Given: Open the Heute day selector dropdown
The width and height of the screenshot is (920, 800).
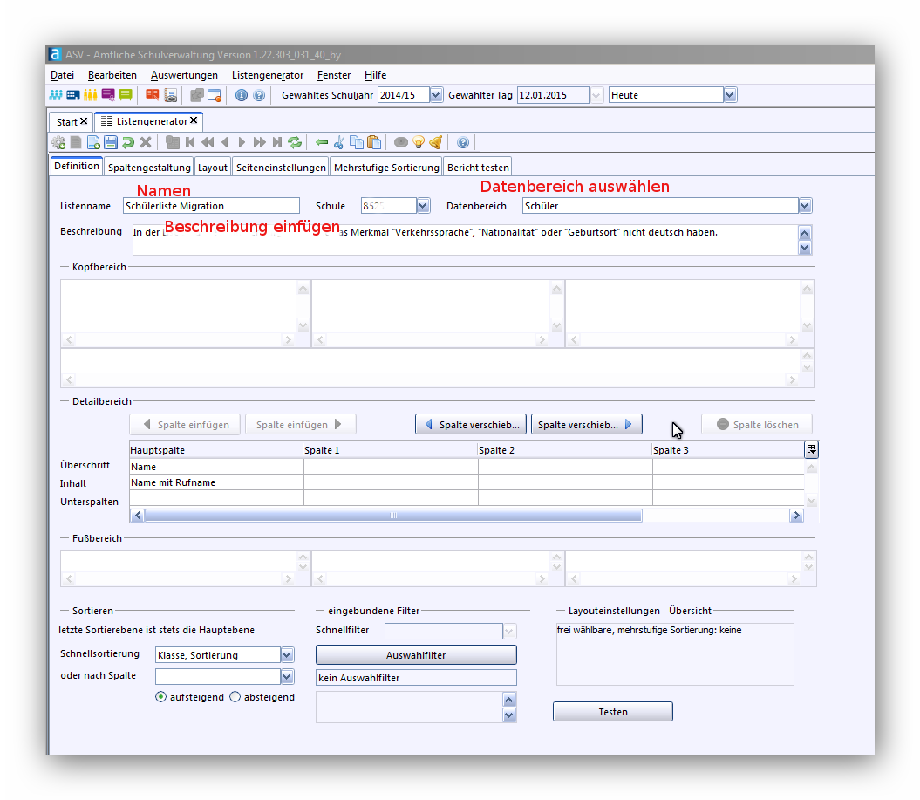Looking at the screenshot, I should (x=730, y=94).
